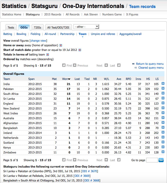
Task: Open the Partnership records menu
Action: tap(67, 34)
